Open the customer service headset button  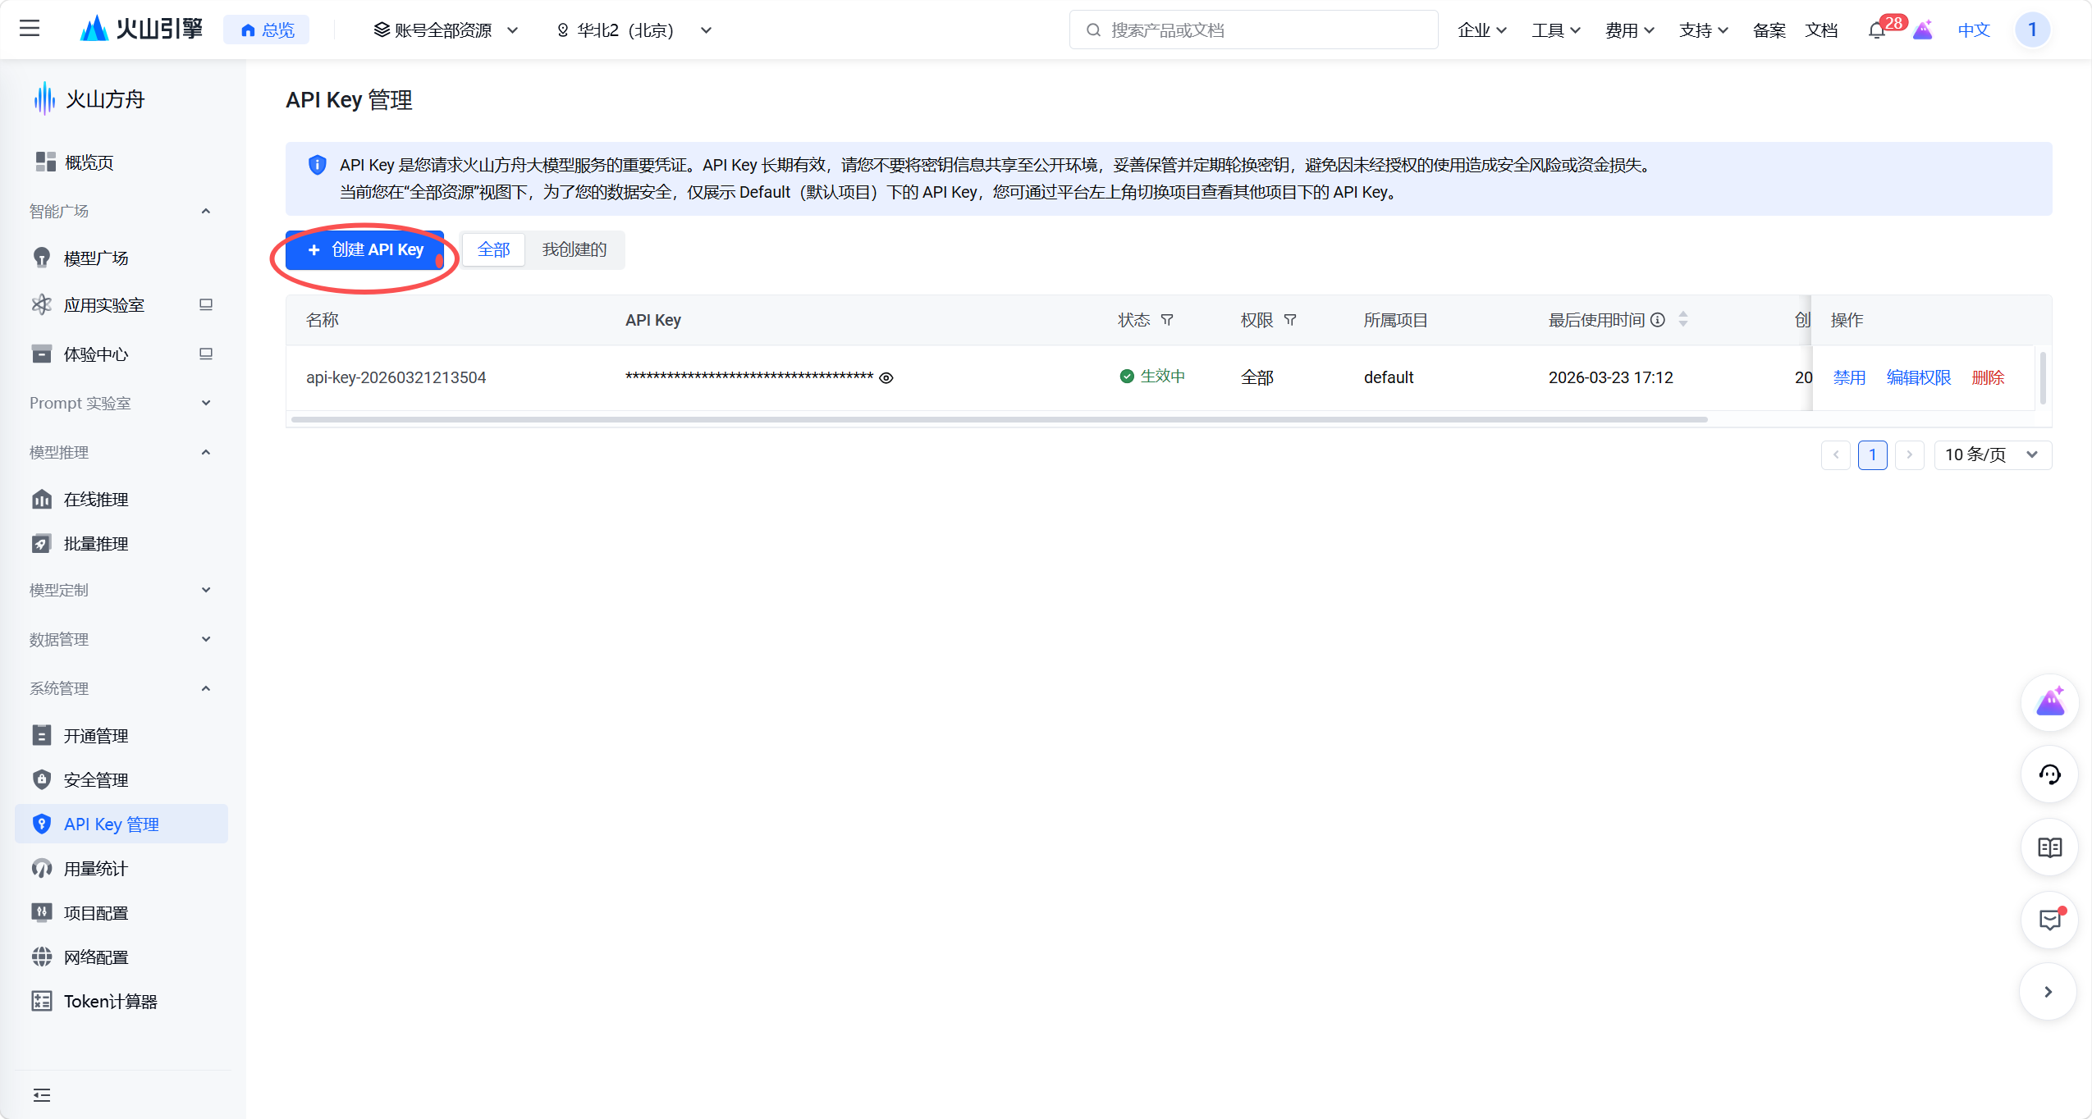tap(2049, 774)
